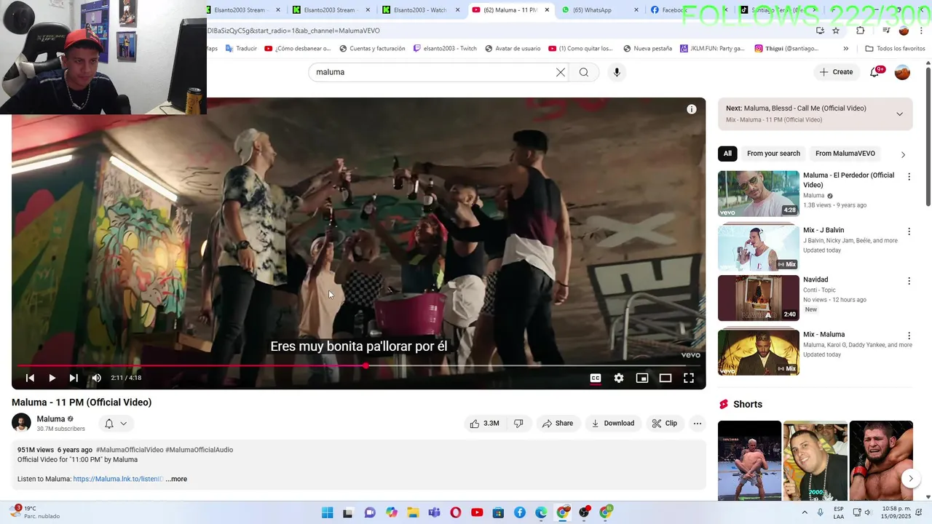The image size is (932, 524).
Task: Clear the 'maluma' search text
Action: point(561,72)
